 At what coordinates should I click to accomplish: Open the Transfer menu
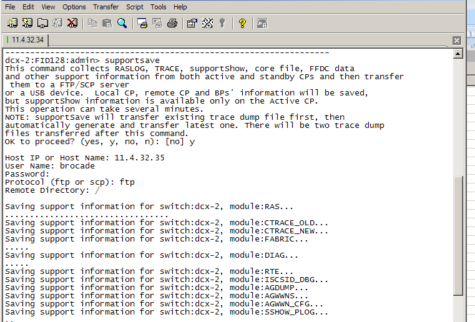[x=105, y=7]
